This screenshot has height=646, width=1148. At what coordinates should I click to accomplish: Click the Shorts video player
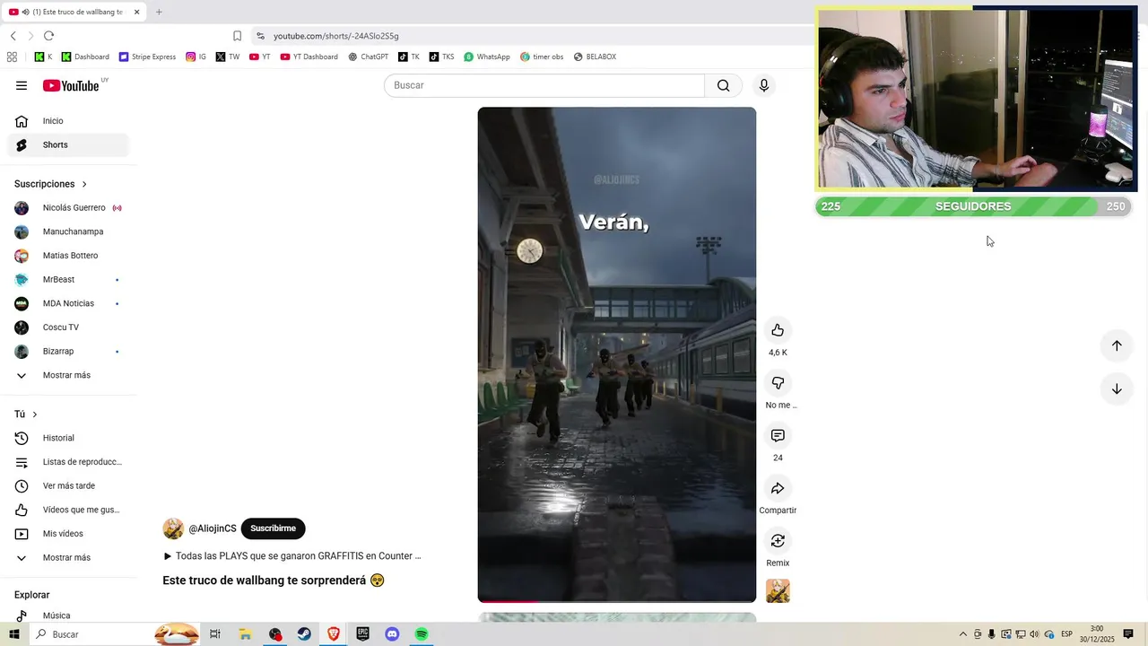click(617, 354)
